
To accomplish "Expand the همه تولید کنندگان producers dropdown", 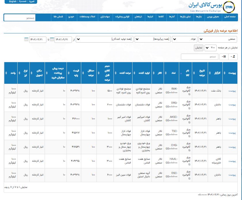I will (105, 39).
